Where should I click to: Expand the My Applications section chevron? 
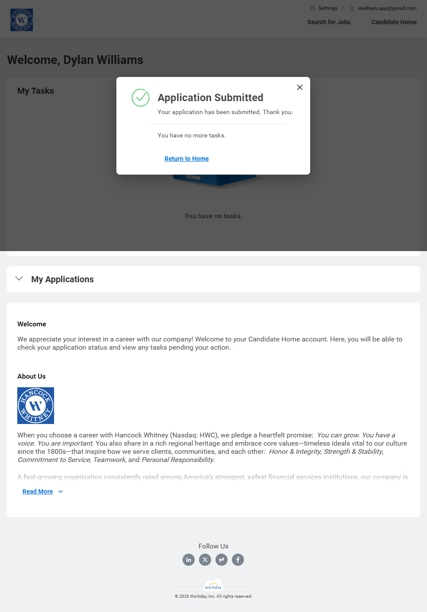coord(19,279)
